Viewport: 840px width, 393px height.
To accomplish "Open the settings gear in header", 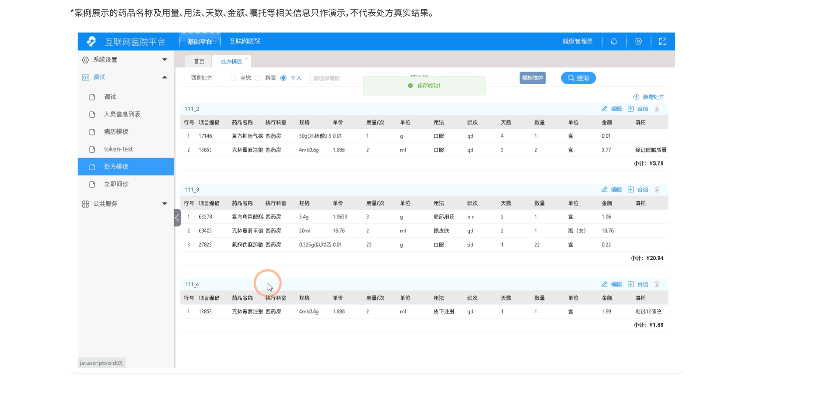I will [x=638, y=41].
